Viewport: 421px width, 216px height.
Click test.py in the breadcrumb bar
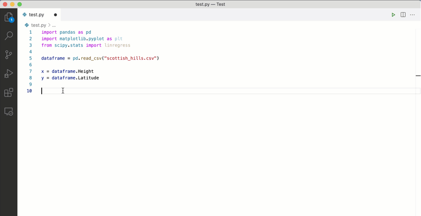pyautogui.click(x=38, y=25)
